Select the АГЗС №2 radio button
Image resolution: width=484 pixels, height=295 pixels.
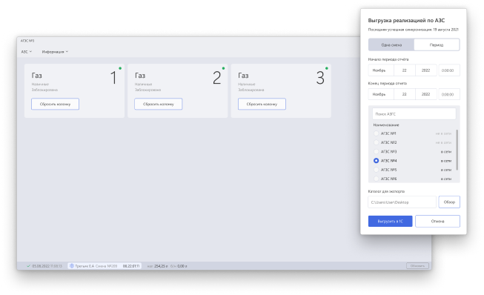pos(376,142)
